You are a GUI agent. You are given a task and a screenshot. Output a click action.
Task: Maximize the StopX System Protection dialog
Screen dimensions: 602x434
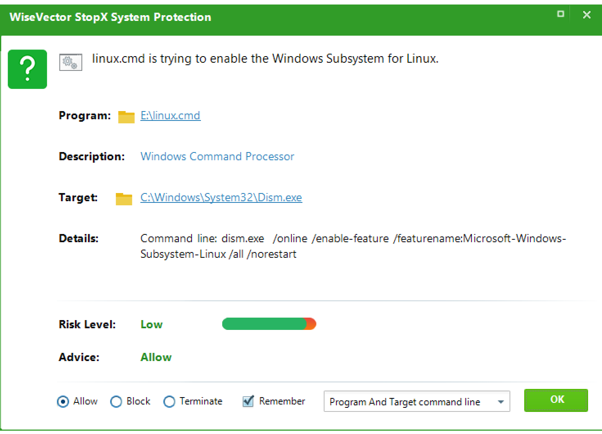point(560,14)
